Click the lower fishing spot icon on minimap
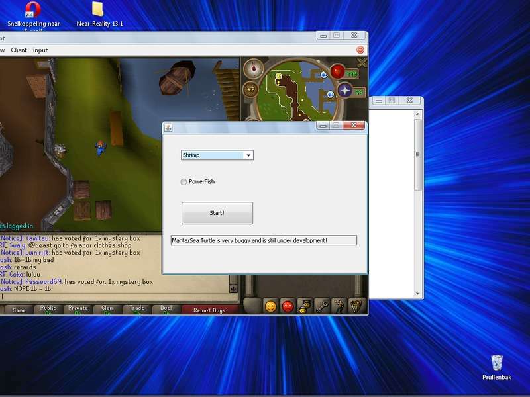Viewport: 530px width, 397px height. coord(330,95)
